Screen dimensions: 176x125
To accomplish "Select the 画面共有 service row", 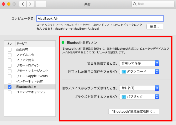I will coord(30,49).
